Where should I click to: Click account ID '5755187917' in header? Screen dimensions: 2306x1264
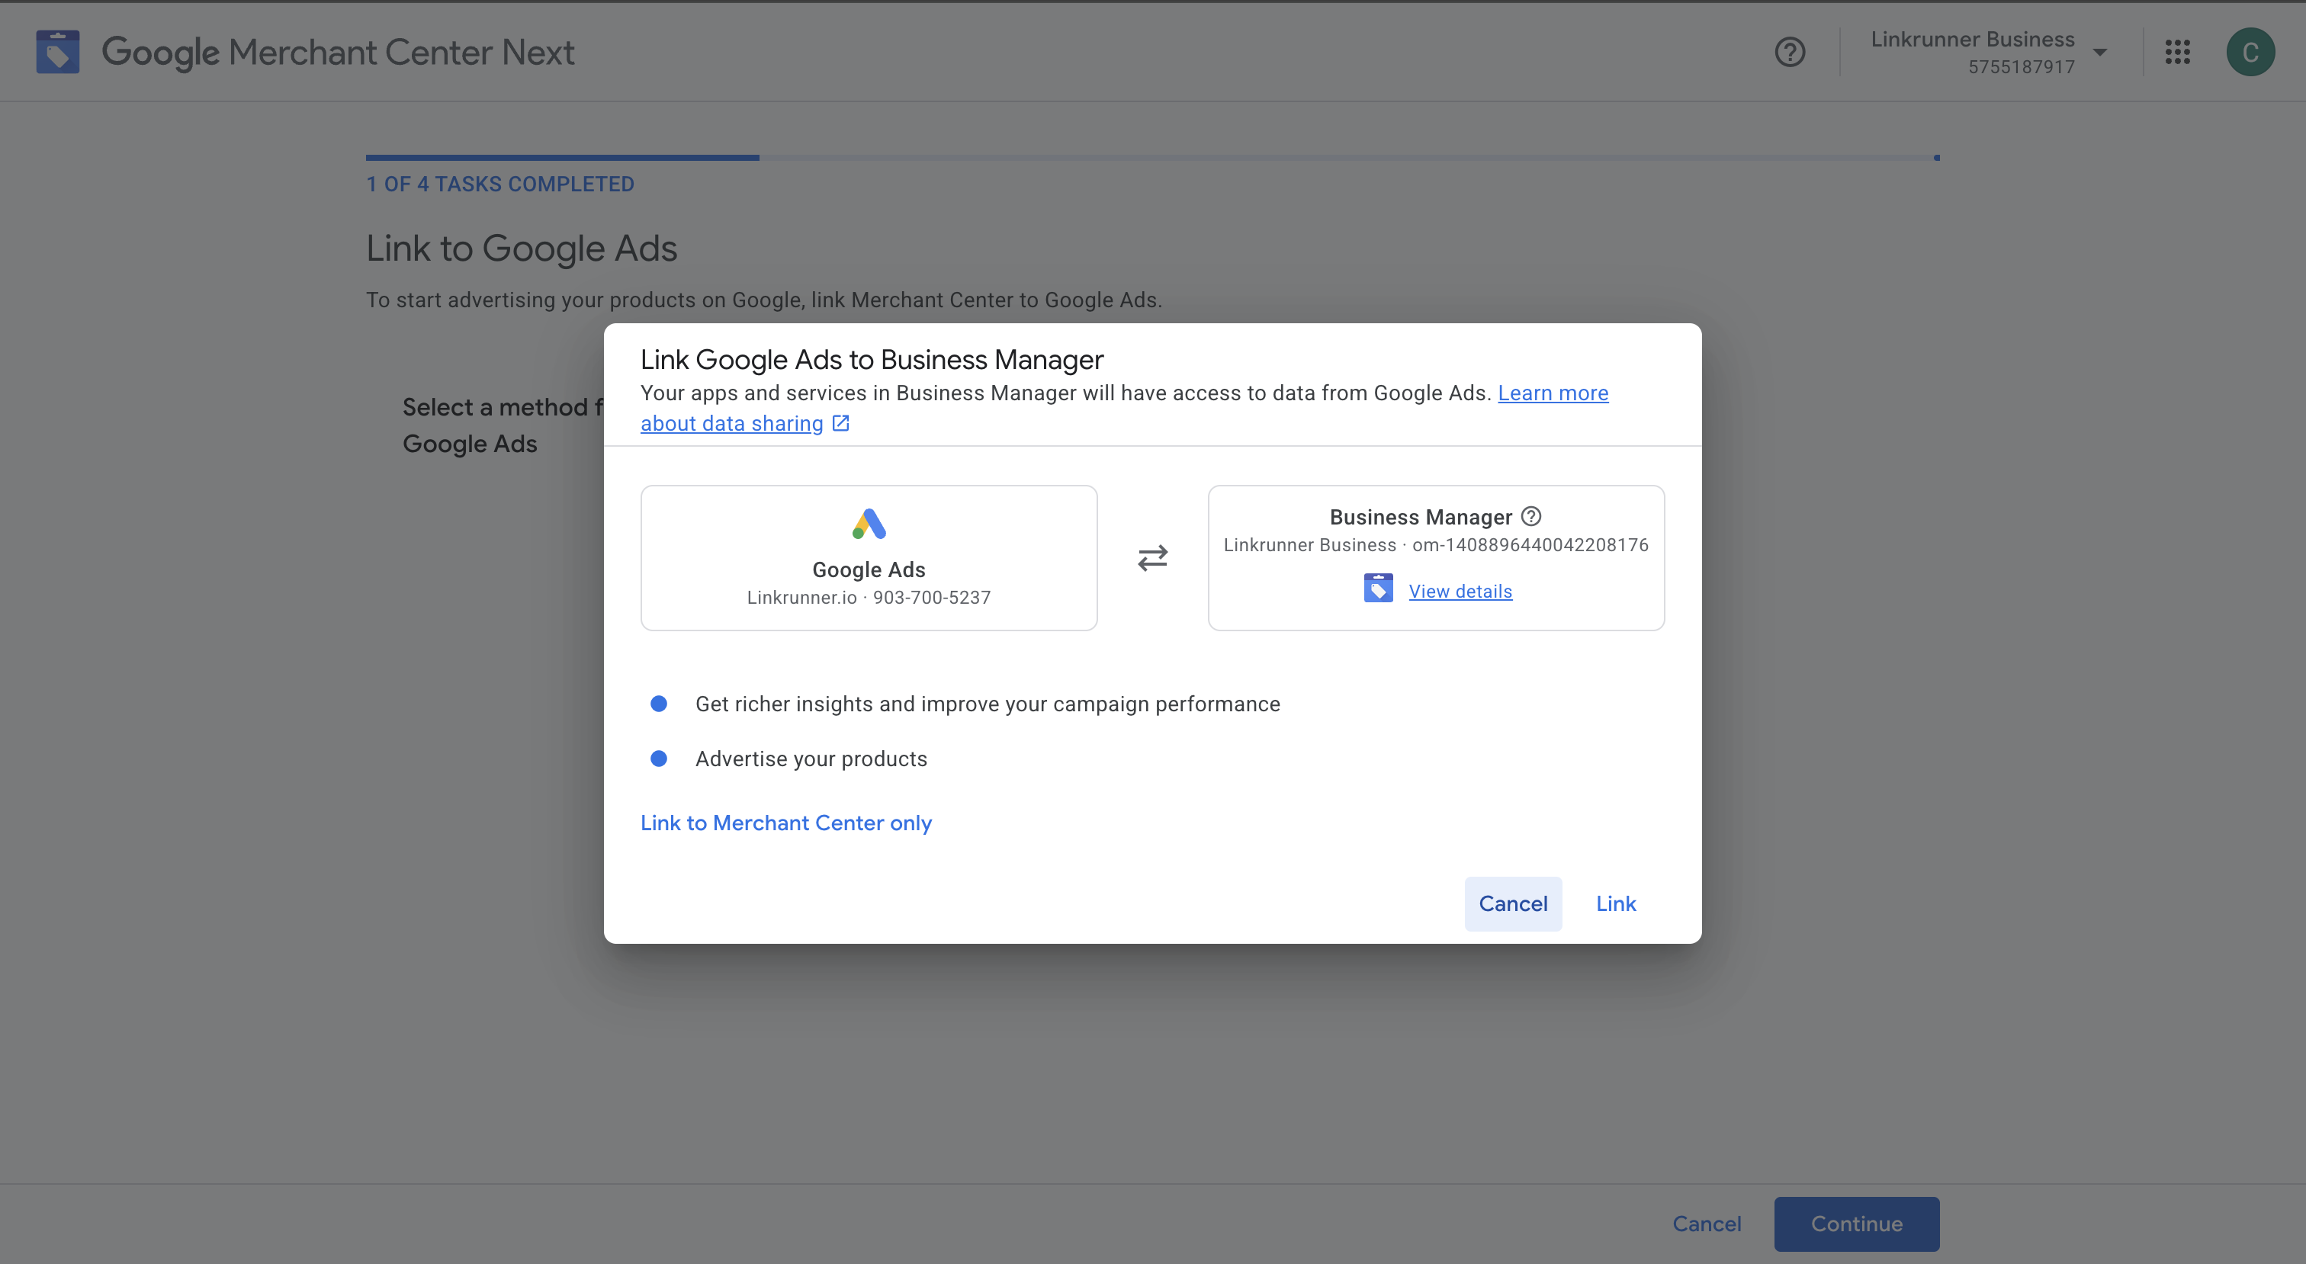(2022, 67)
